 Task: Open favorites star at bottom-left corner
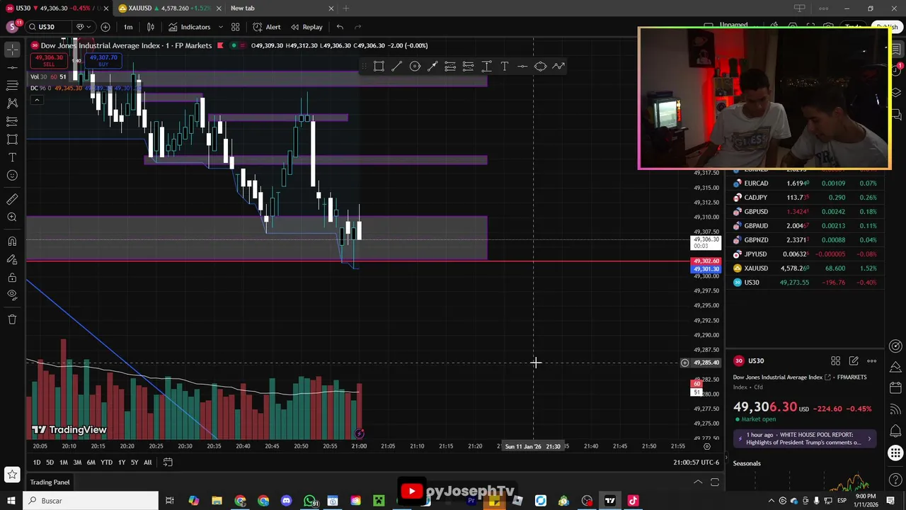pos(12,474)
